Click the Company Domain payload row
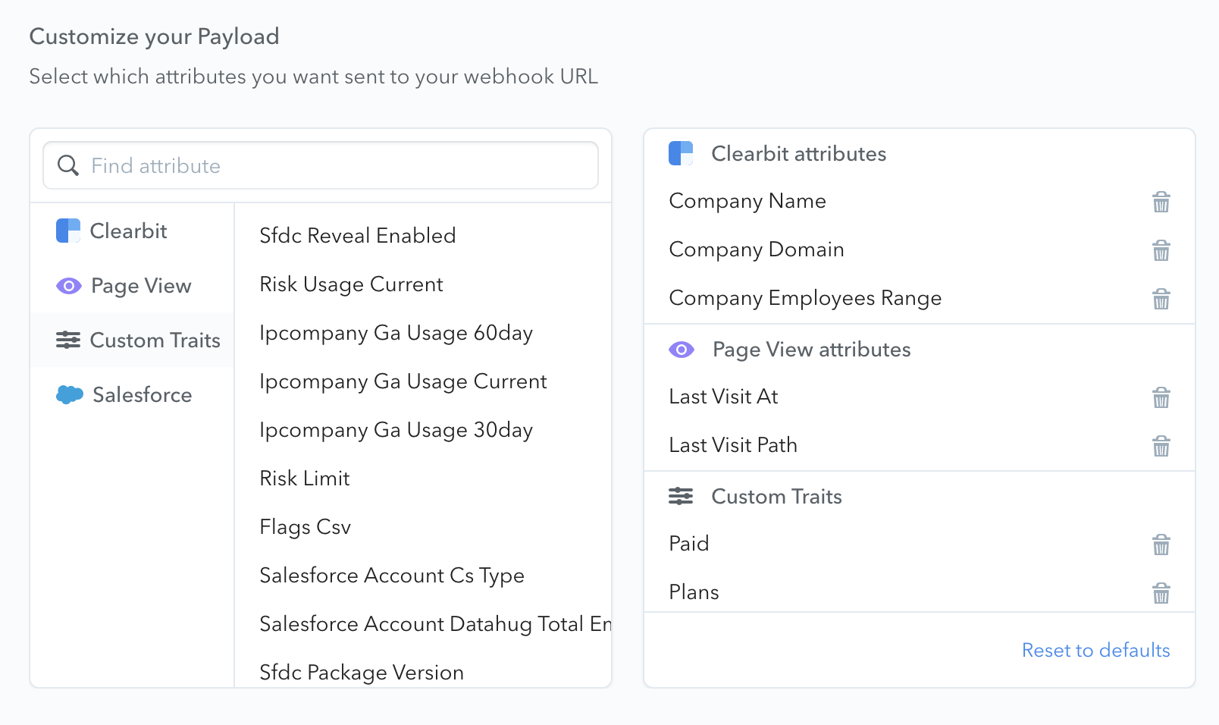Screen dimensions: 1219x725 [919, 250]
